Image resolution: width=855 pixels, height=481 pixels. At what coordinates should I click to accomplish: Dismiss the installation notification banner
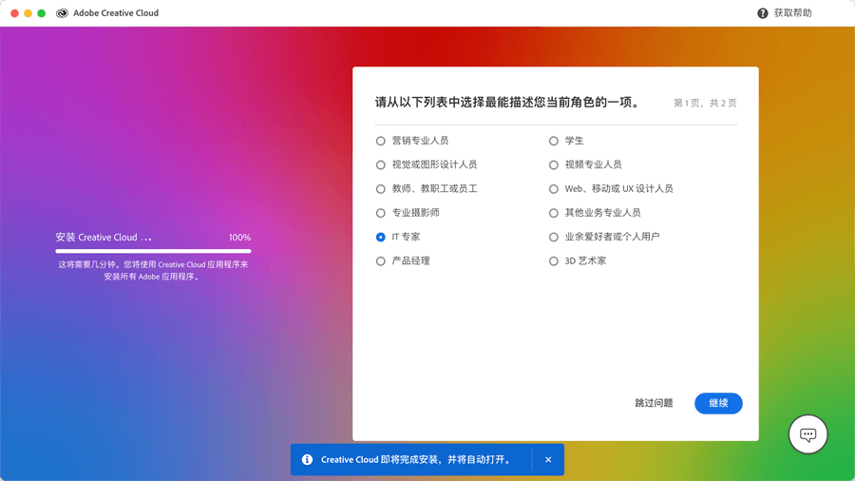coord(548,460)
